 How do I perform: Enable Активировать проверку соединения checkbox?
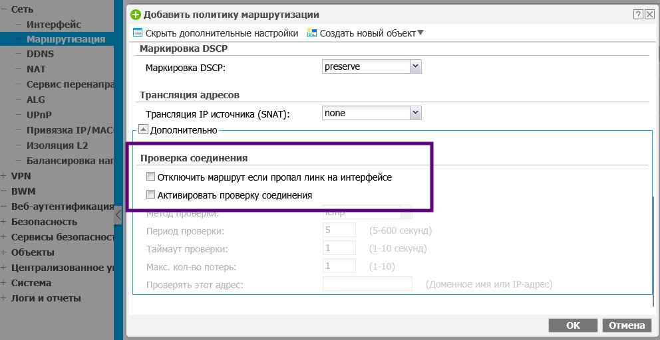[150, 195]
